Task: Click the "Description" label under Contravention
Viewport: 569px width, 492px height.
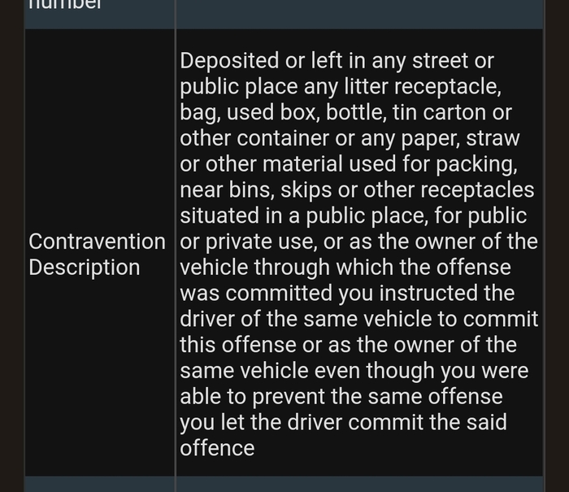Action: (x=85, y=268)
